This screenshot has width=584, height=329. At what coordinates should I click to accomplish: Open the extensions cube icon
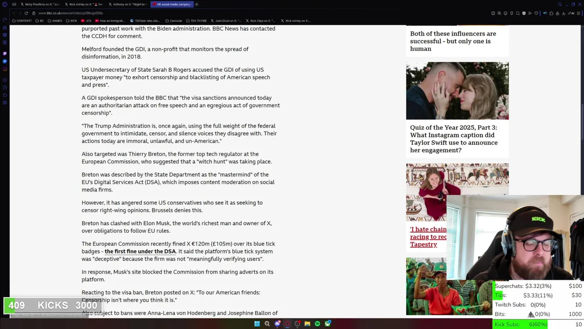pos(551,13)
